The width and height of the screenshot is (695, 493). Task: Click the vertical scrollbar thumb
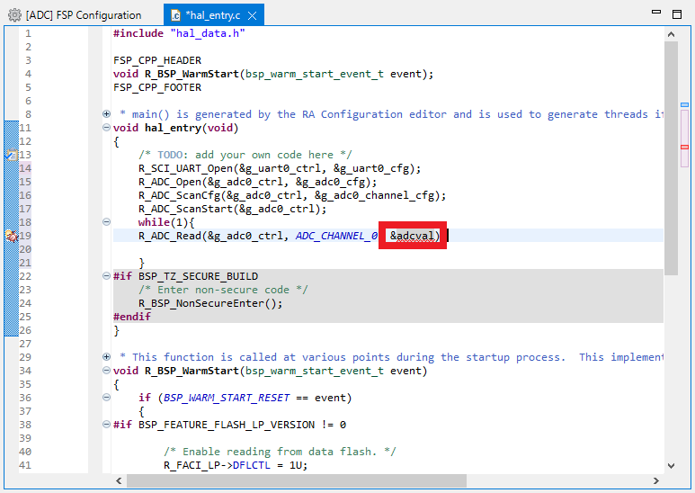(x=671, y=158)
